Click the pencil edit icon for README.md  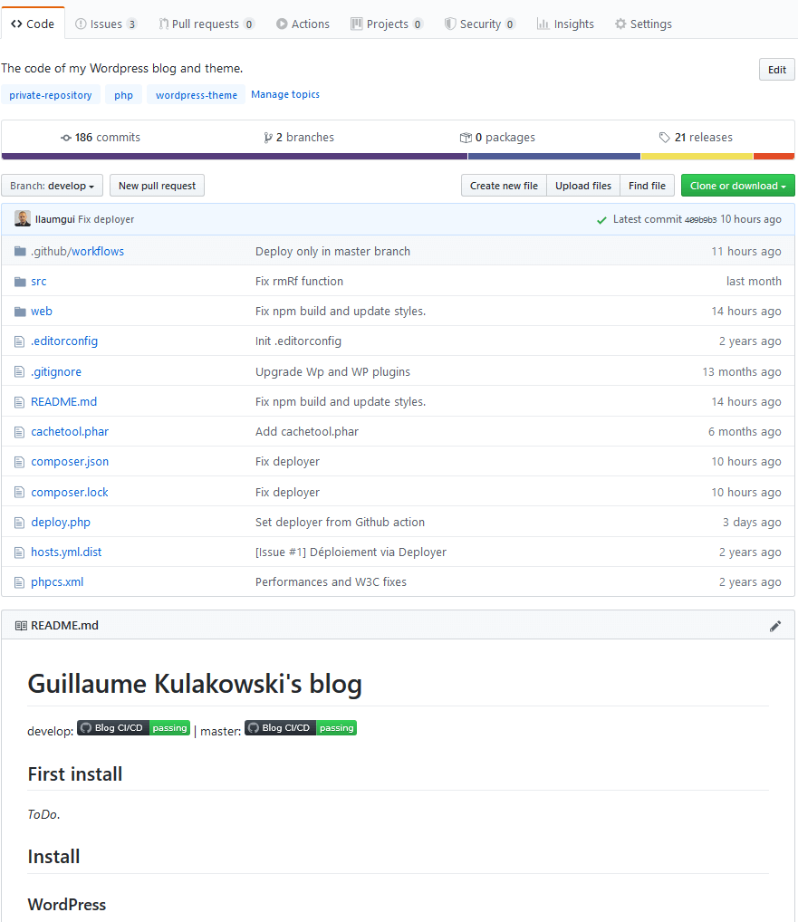(x=775, y=626)
